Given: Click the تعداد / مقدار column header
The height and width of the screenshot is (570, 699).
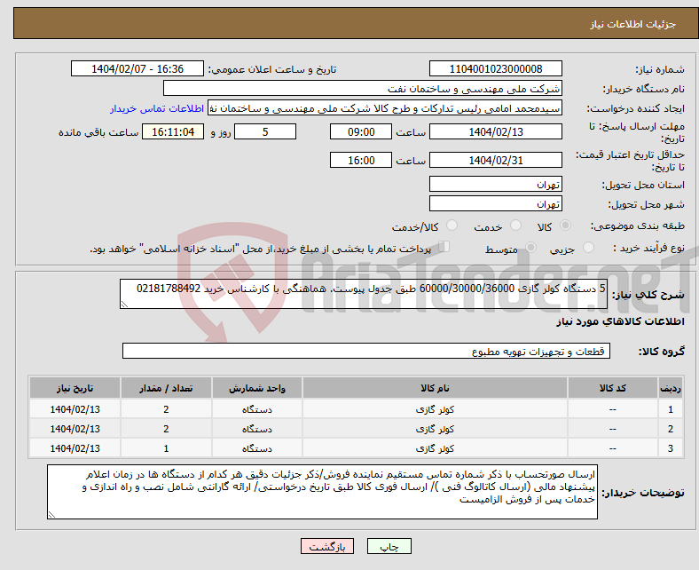Looking at the screenshot, I should click(x=166, y=388).
